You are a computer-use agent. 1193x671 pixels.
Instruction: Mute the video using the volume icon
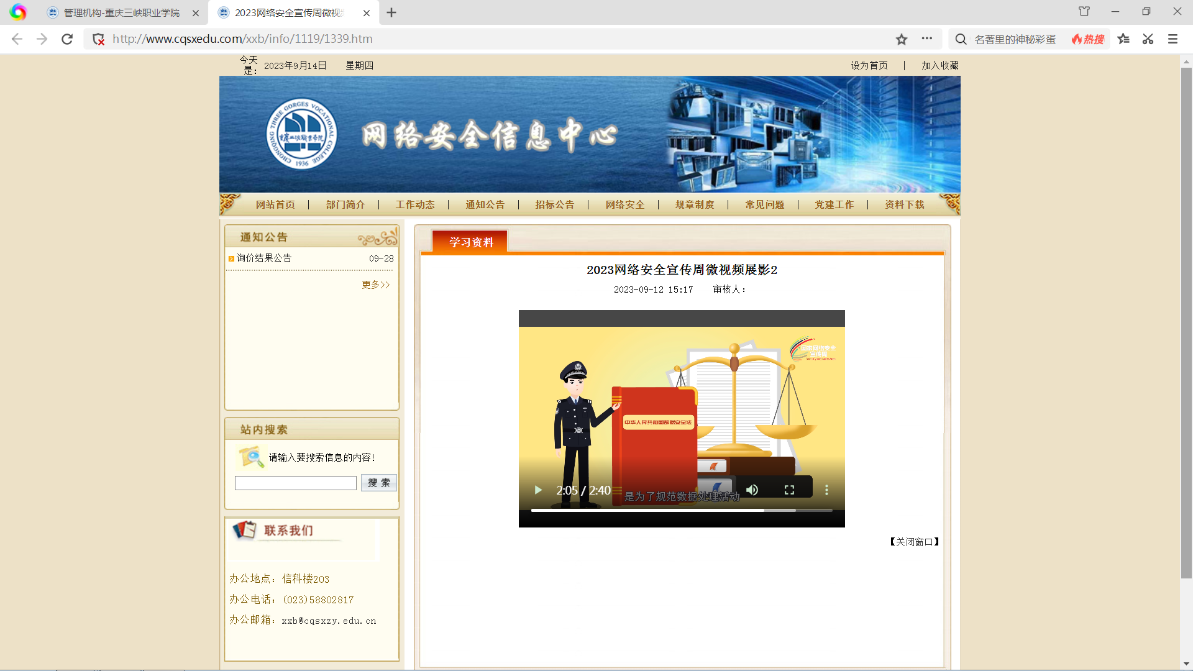[752, 490]
